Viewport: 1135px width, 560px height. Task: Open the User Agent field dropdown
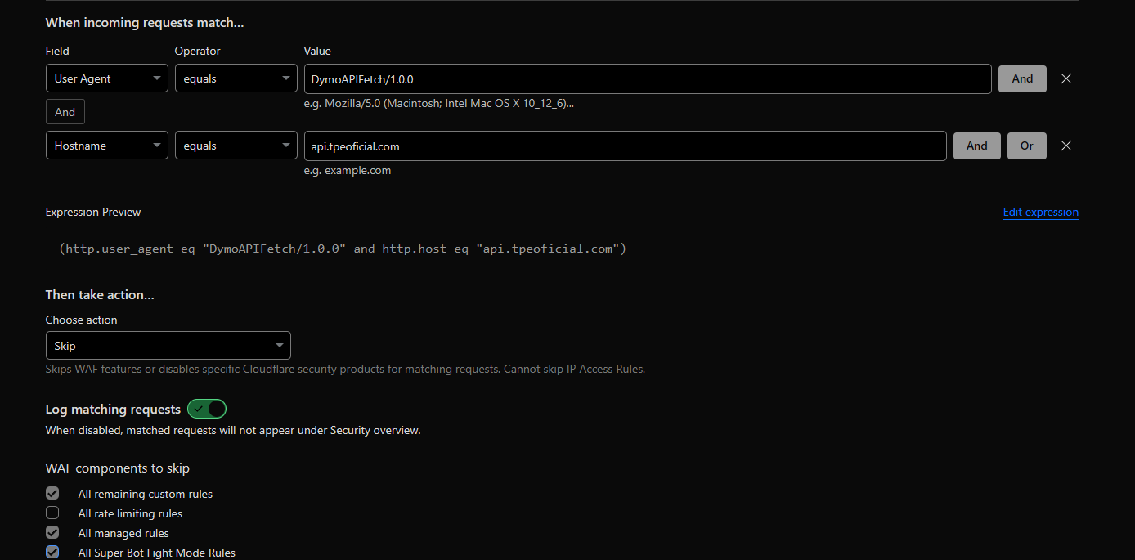[x=106, y=78]
